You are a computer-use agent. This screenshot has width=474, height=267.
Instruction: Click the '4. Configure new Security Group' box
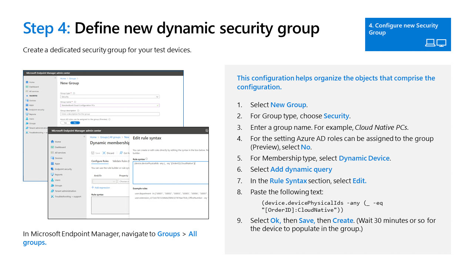408,34
